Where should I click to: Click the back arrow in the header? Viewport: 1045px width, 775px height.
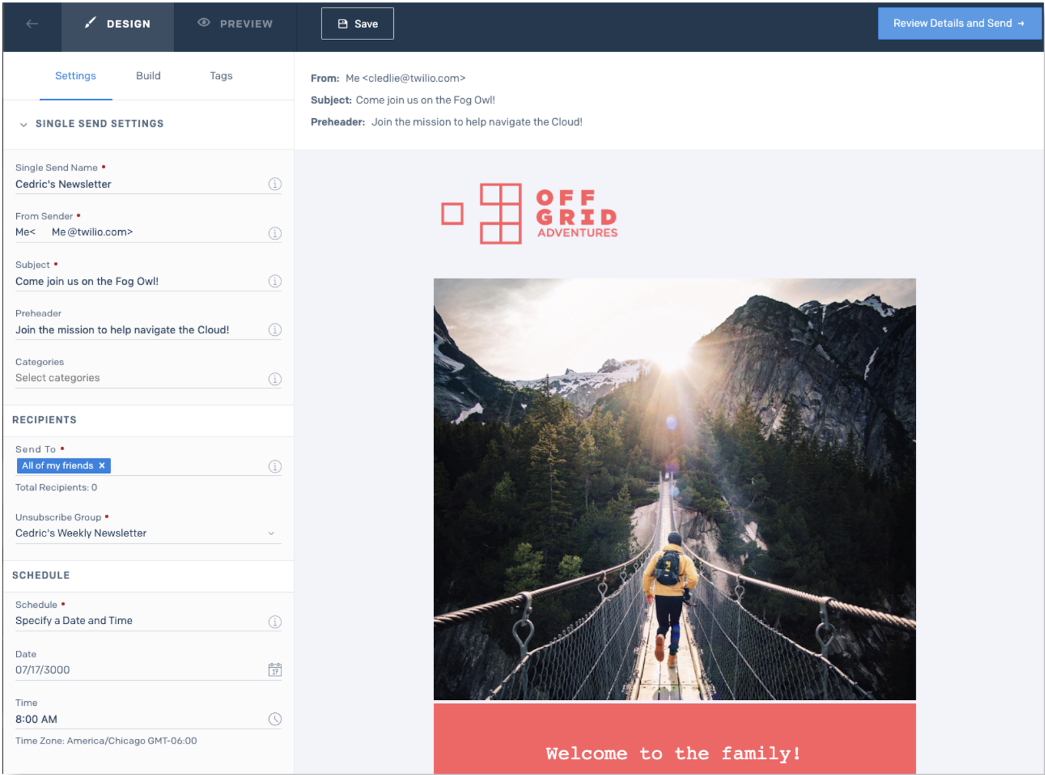tap(31, 24)
